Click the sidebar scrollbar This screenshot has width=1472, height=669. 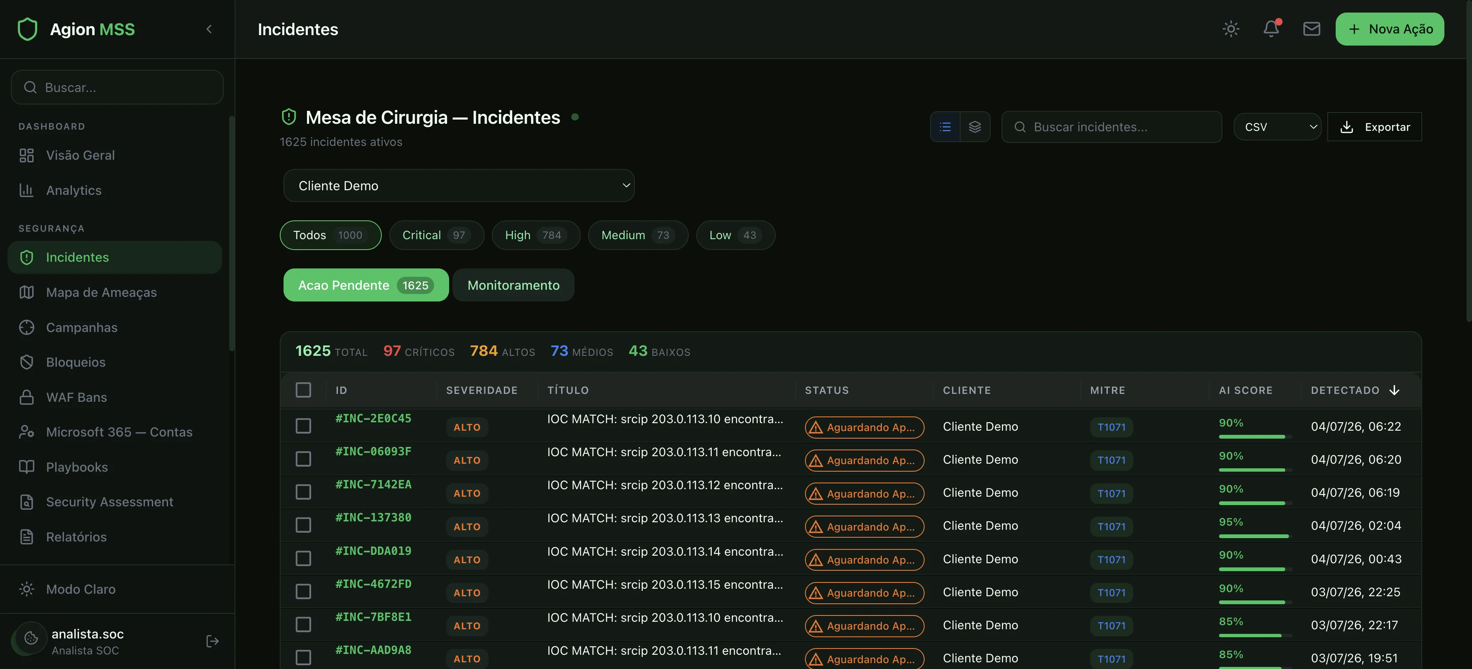pyautogui.click(x=231, y=233)
